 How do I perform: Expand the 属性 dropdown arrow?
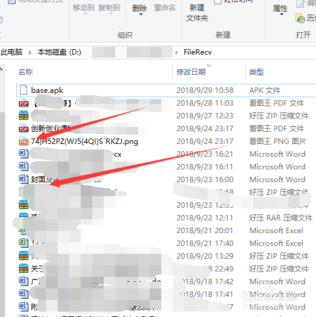281,15
